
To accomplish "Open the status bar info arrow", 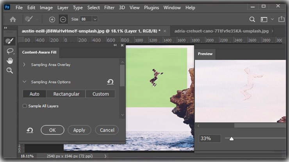I will (105, 156).
